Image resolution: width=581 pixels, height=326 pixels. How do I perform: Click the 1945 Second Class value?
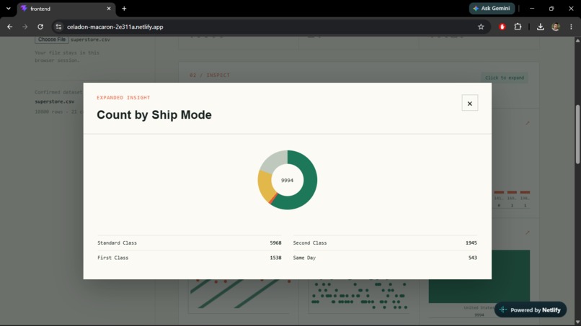coord(471,243)
